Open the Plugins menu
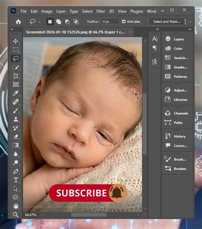Screen dimensions: 202x229 136,11
